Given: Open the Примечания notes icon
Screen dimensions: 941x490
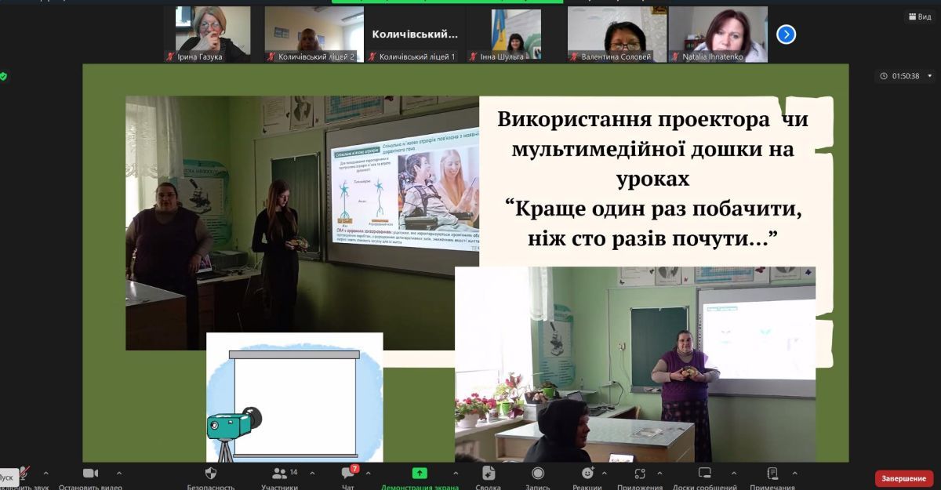Looking at the screenshot, I should click(772, 474).
